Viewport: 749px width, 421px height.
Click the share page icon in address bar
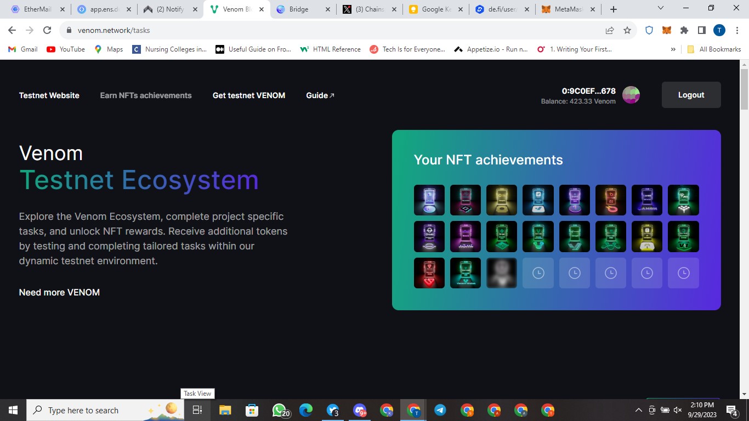[x=610, y=30]
